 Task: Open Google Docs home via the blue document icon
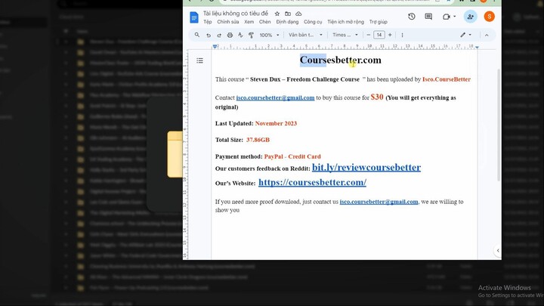coord(194,17)
